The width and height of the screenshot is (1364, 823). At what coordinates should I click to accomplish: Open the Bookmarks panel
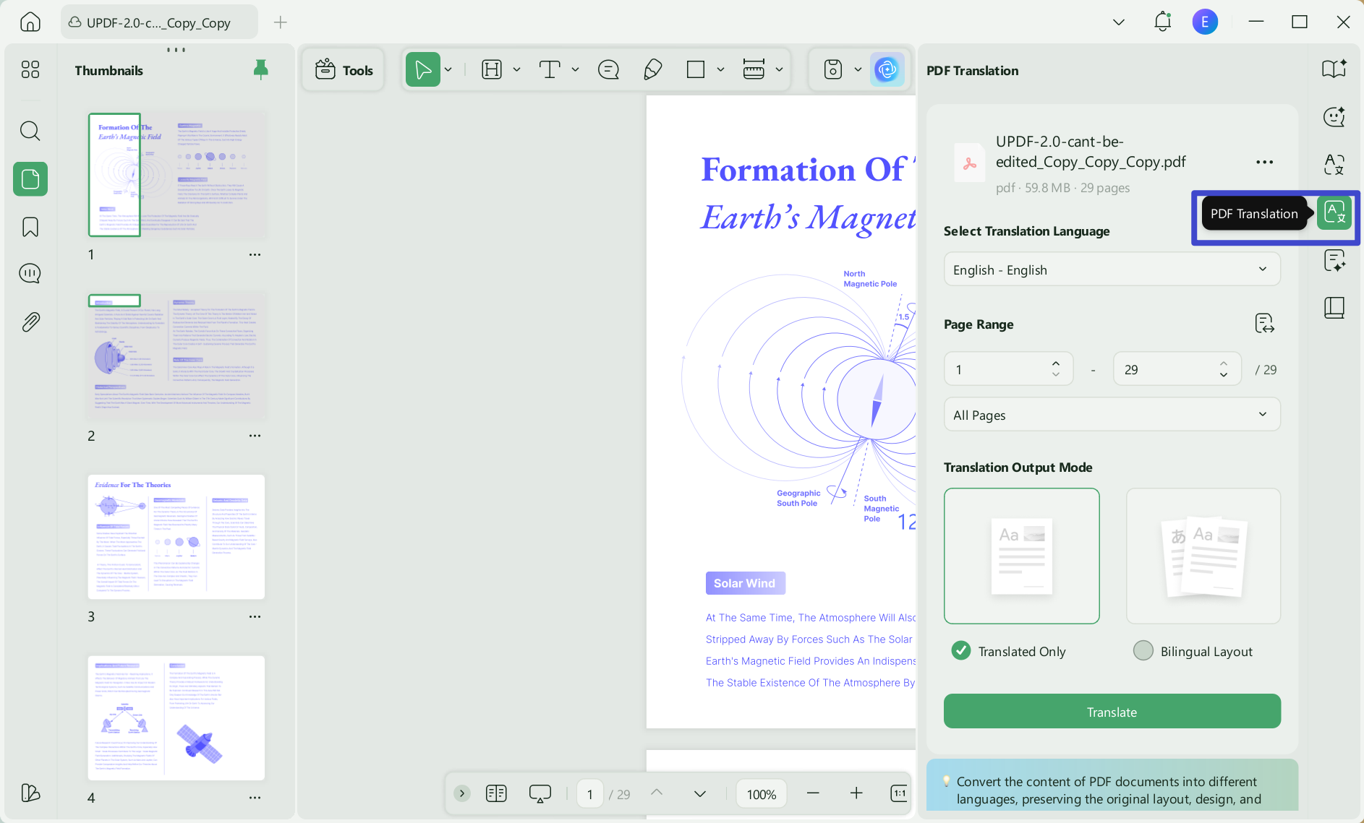[x=30, y=227]
